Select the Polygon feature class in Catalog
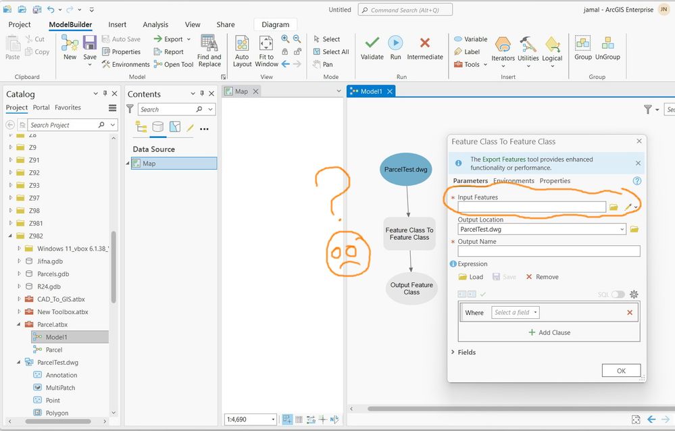 click(x=57, y=413)
